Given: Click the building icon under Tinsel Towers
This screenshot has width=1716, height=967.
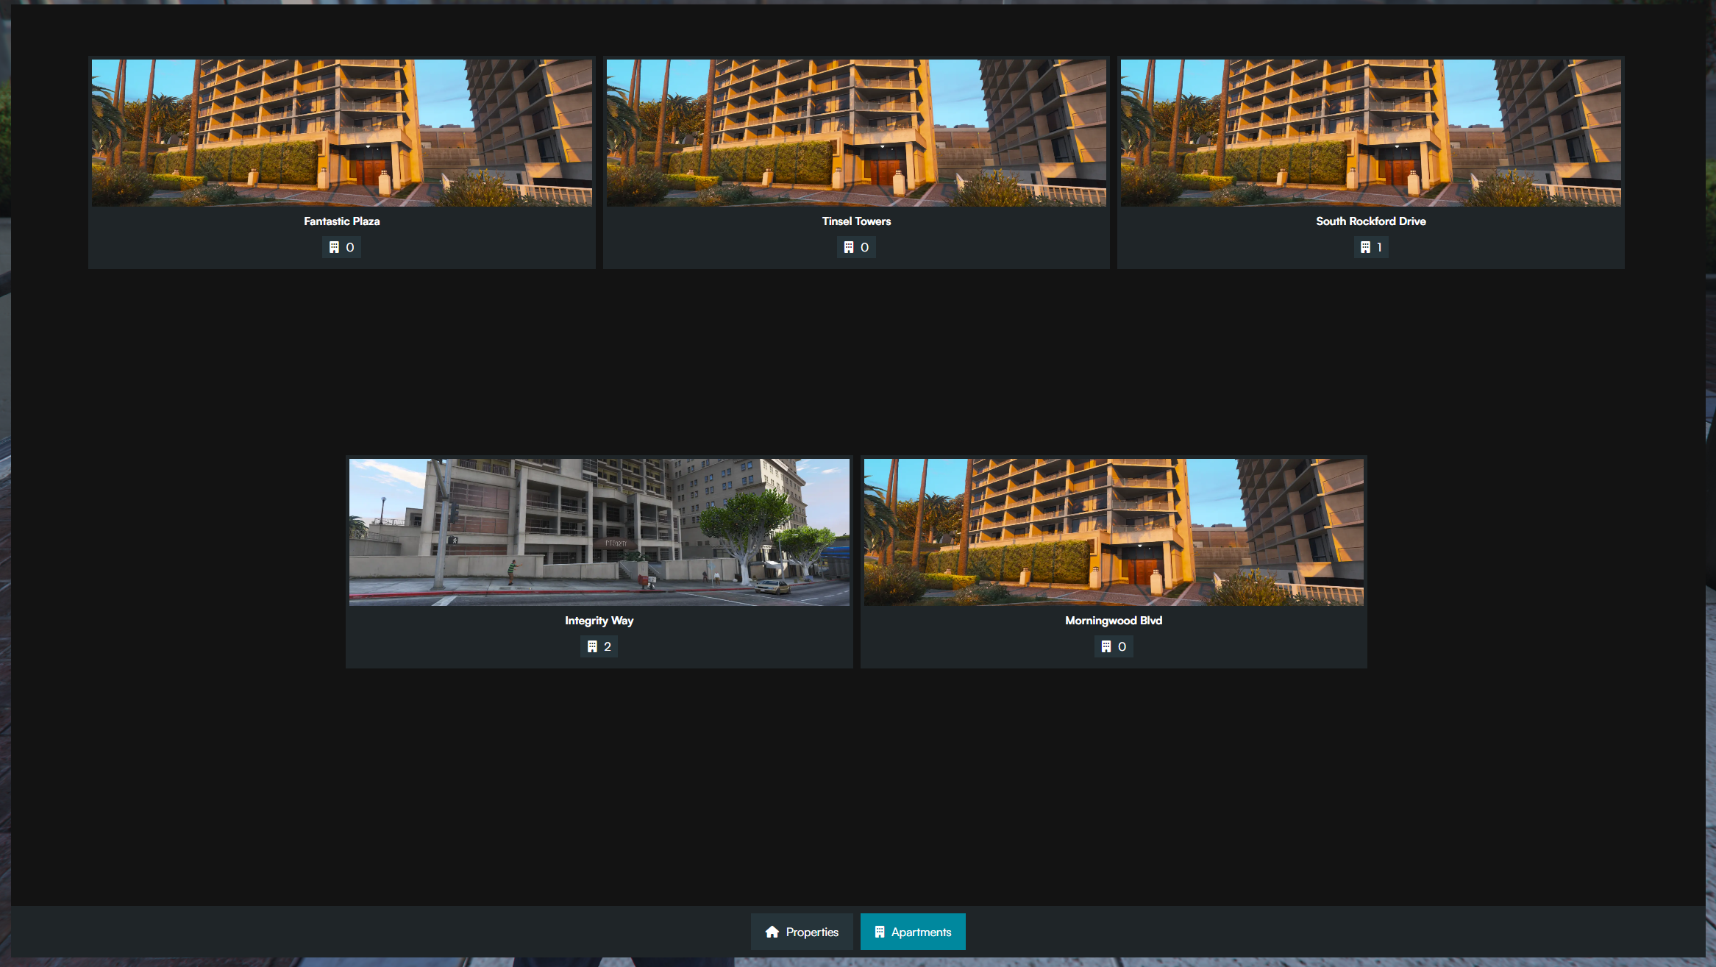Looking at the screenshot, I should (849, 247).
